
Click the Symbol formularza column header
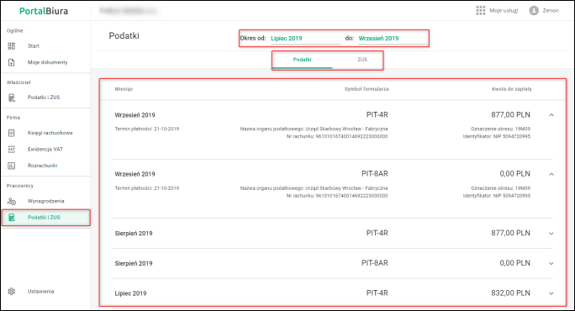pyautogui.click(x=367, y=89)
